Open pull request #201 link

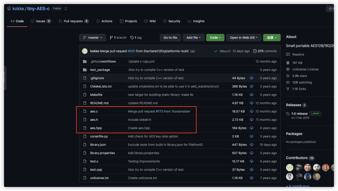click(x=131, y=51)
